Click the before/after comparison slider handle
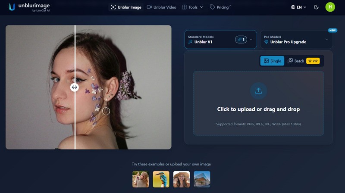The width and height of the screenshot is (345, 193). [74, 87]
